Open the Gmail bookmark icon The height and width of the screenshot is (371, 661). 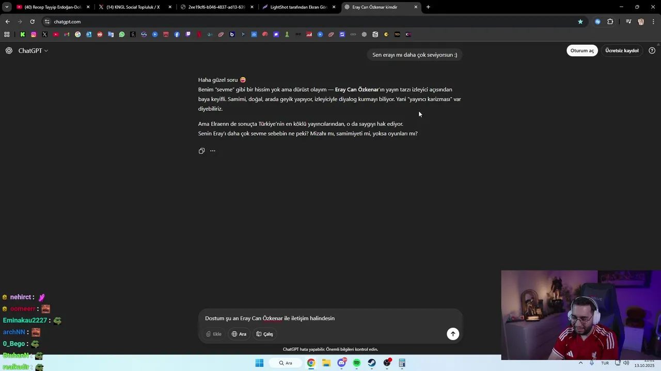(x=67, y=35)
